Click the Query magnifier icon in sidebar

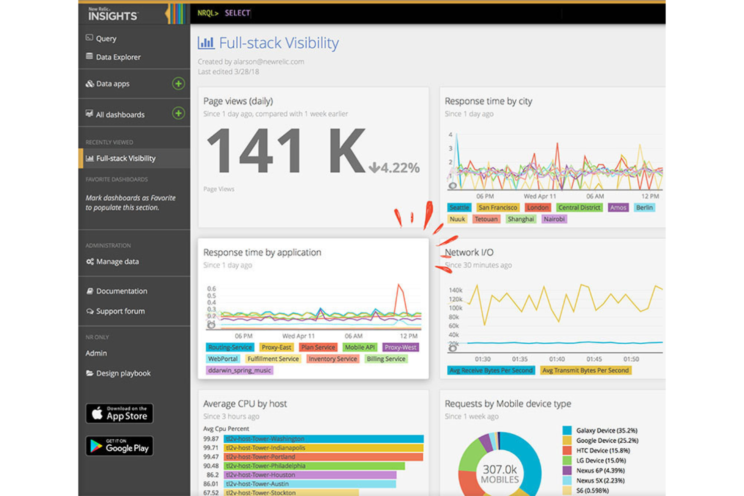pyautogui.click(x=88, y=38)
